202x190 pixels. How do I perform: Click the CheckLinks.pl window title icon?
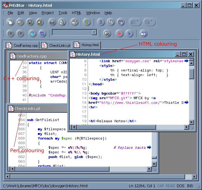(11, 108)
